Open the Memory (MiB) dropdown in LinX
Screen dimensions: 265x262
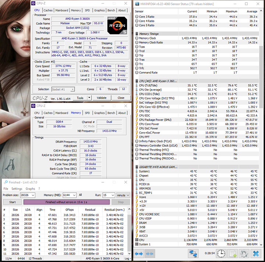(70, 195)
